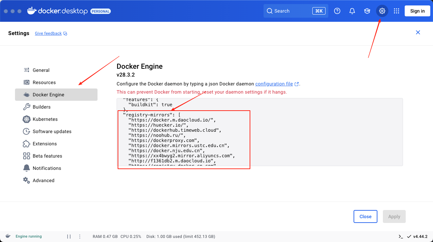The width and height of the screenshot is (433, 242).
Task: Select the General settings tab
Action: [x=56, y=70]
